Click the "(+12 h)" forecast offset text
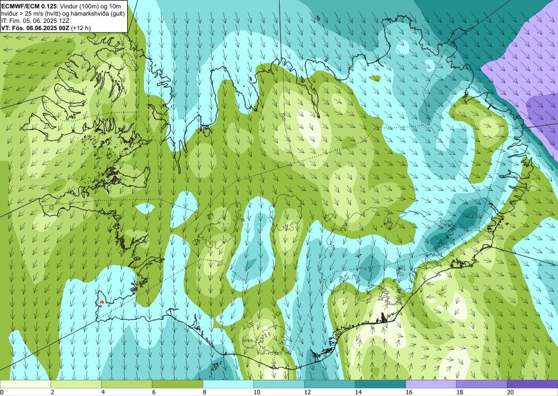This screenshot has height=396, width=558. [81, 28]
